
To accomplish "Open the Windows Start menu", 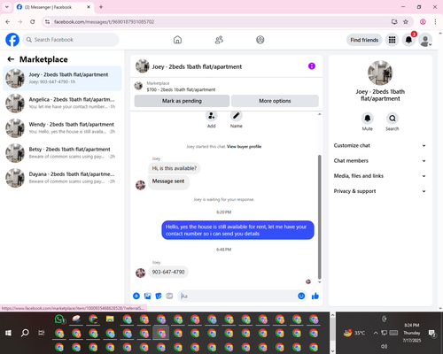I will [x=8, y=333].
